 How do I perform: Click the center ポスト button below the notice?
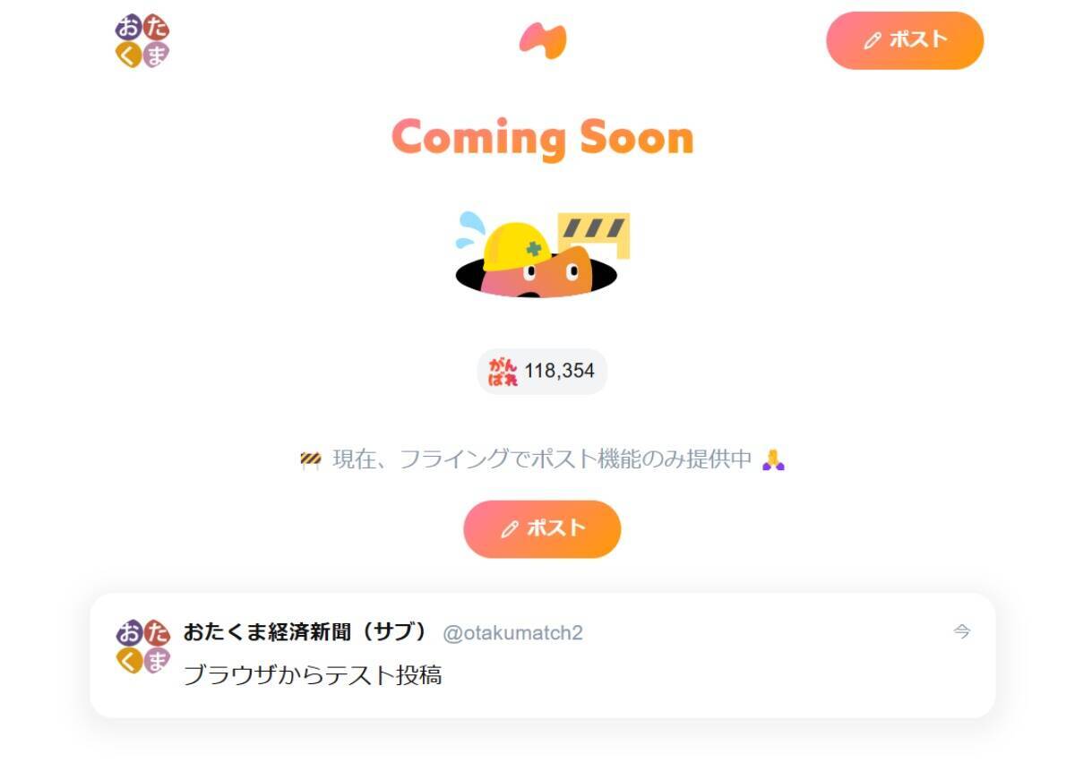pos(542,529)
